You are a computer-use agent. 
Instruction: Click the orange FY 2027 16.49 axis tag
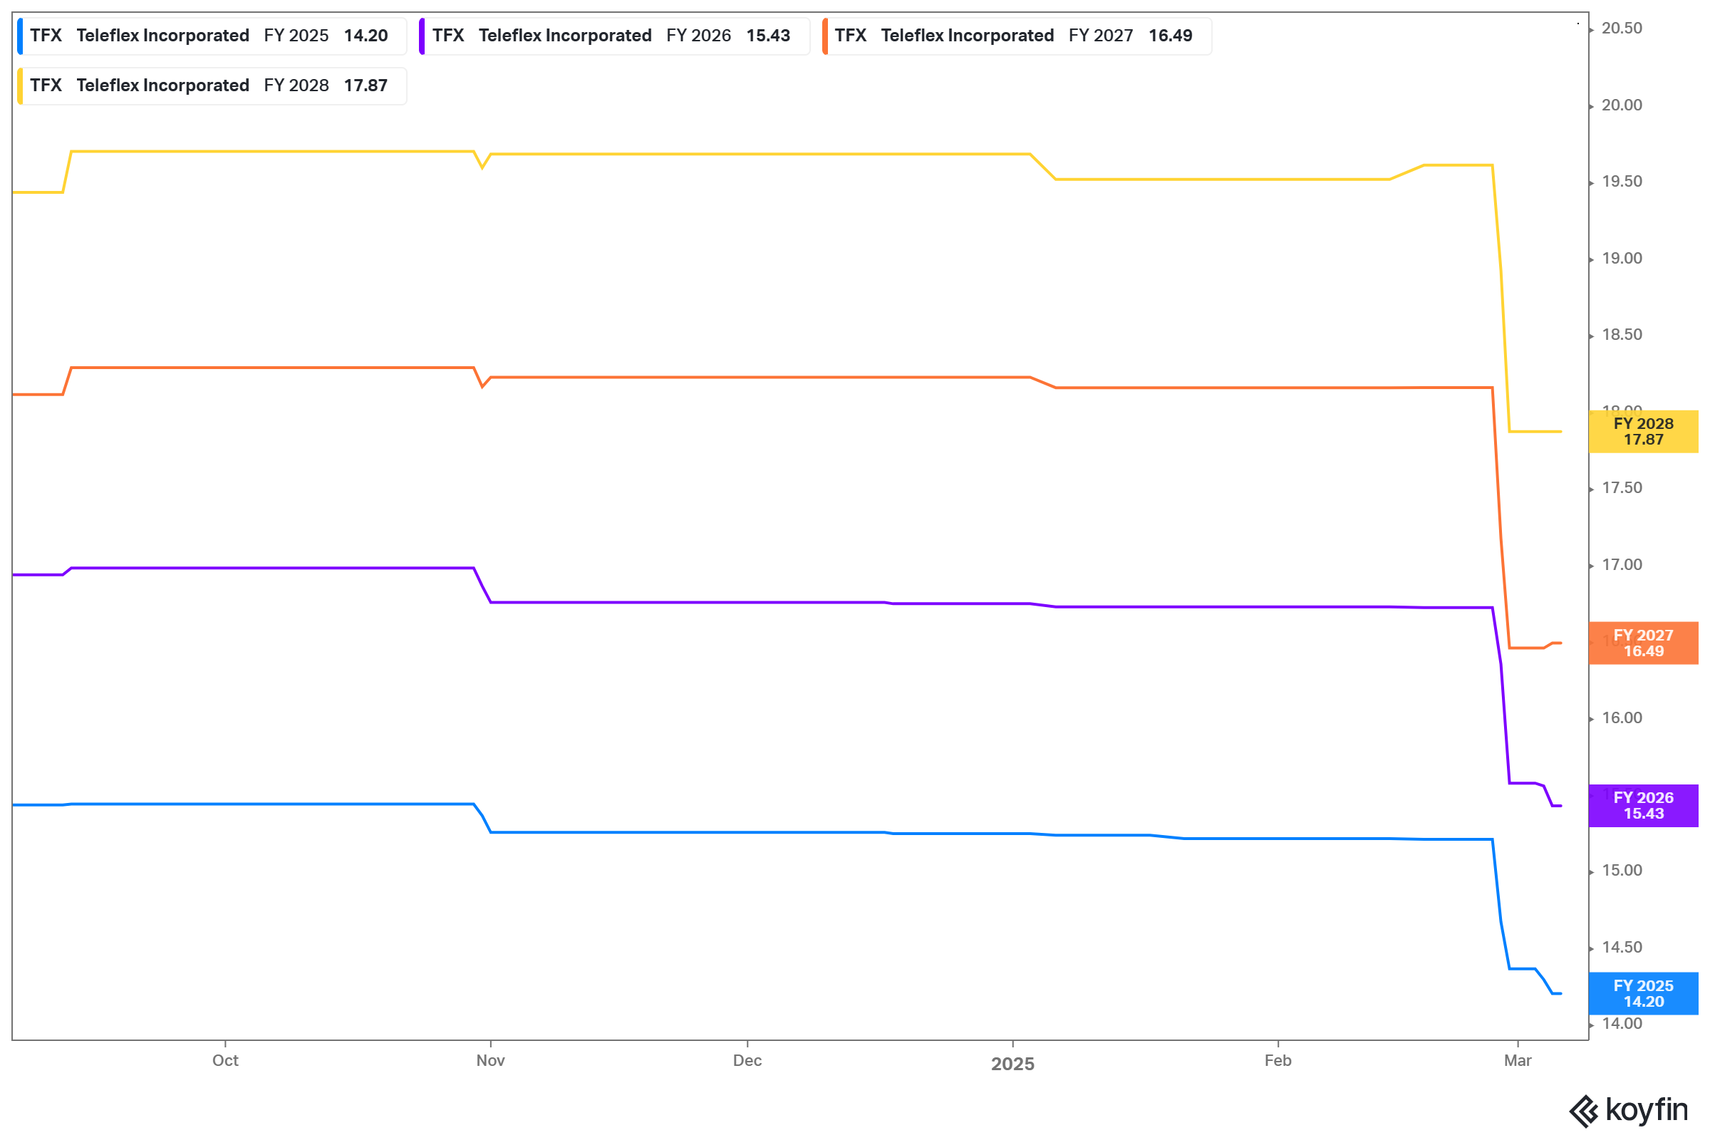point(1643,643)
